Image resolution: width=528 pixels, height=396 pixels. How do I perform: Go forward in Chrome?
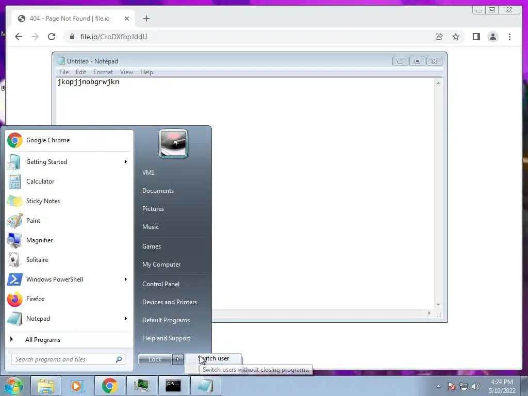point(35,37)
